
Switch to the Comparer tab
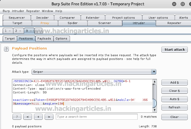tap(67, 18)
